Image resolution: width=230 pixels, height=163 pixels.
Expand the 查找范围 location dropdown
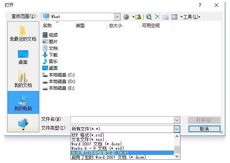tap(117, 17)
